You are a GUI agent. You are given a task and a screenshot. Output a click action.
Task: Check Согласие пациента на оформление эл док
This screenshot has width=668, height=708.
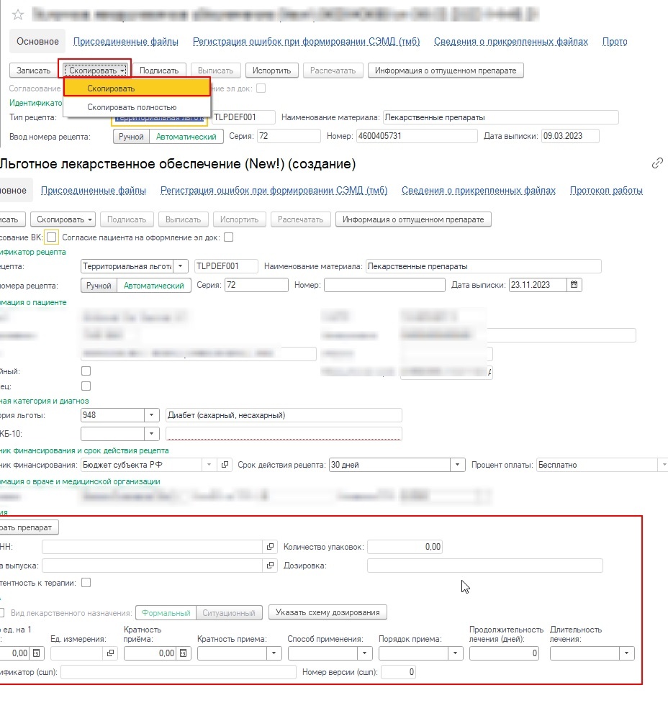pos(229,237)
